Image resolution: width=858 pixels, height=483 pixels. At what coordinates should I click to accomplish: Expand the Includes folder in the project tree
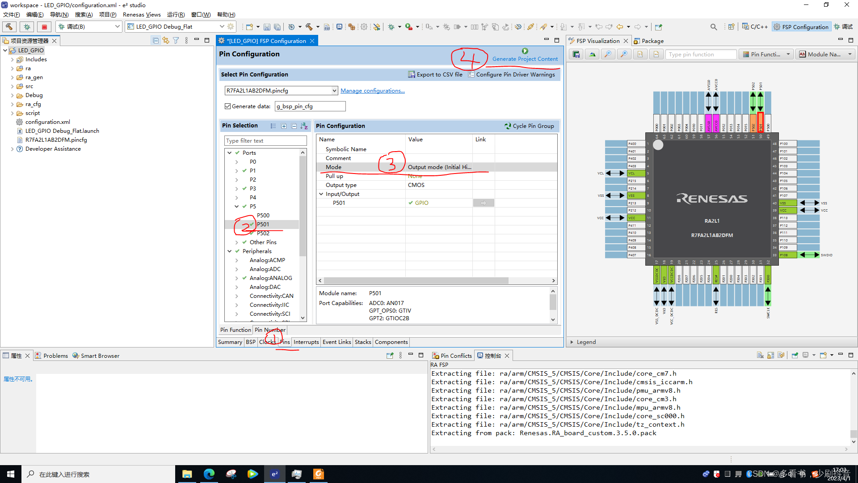coord(12,59)
